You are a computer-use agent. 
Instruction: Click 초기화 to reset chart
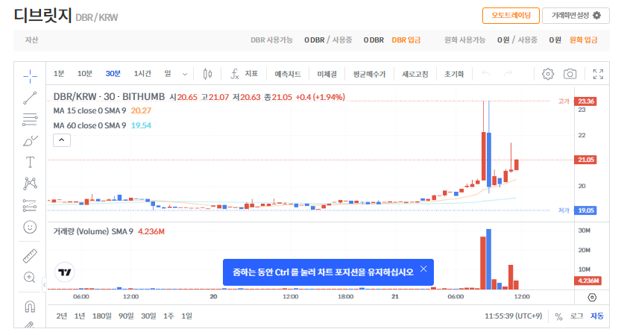point(454,74)
